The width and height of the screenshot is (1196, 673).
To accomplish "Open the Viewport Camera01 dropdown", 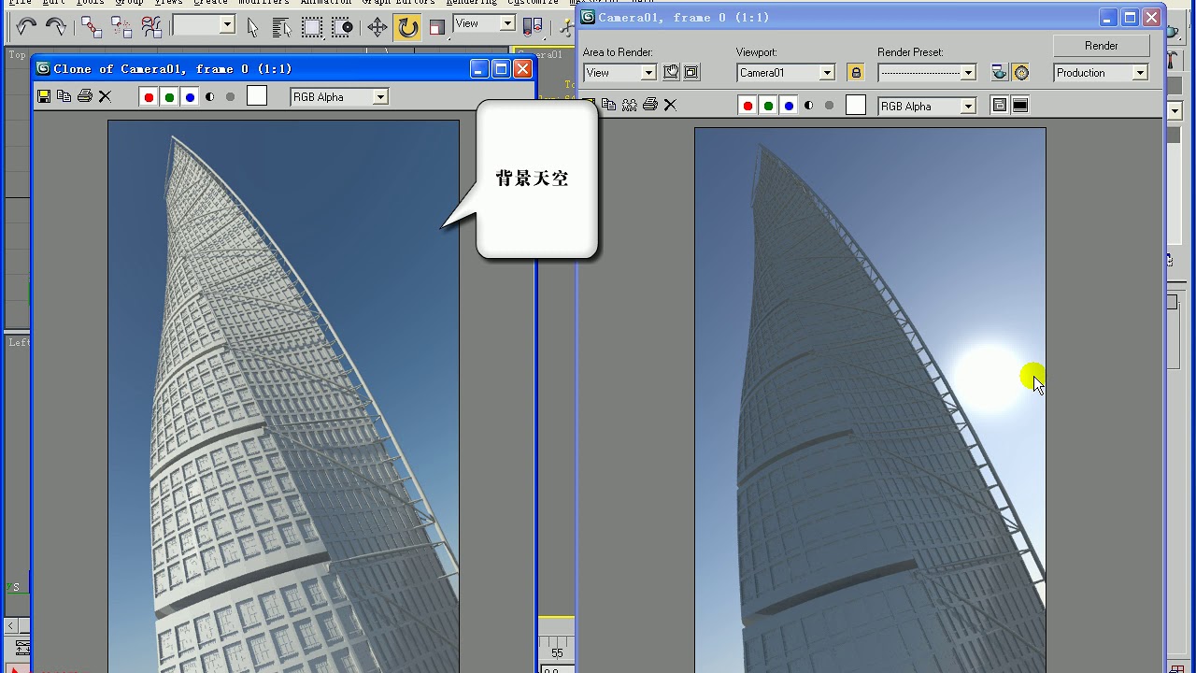I will click(x=786, y=72).
